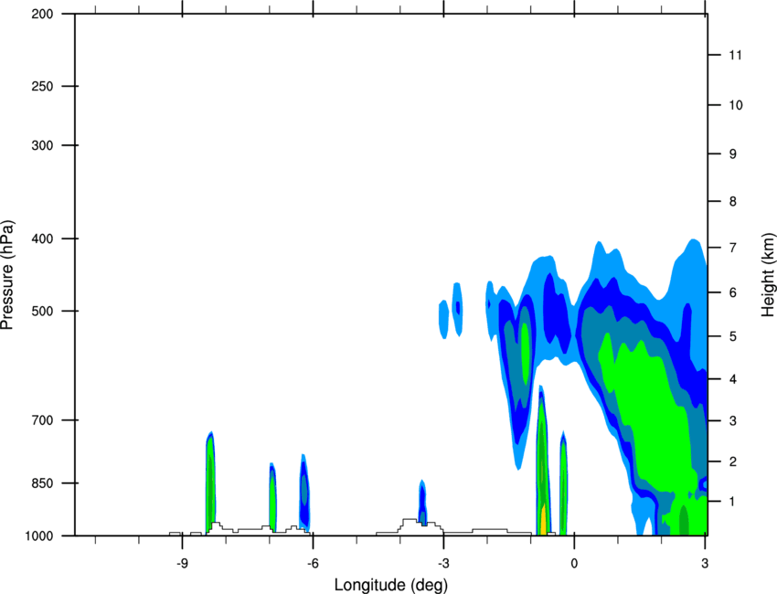Screen dimensions: 777x594
Task: Click the -9 longitude tick label
Action: pos(182,564)
